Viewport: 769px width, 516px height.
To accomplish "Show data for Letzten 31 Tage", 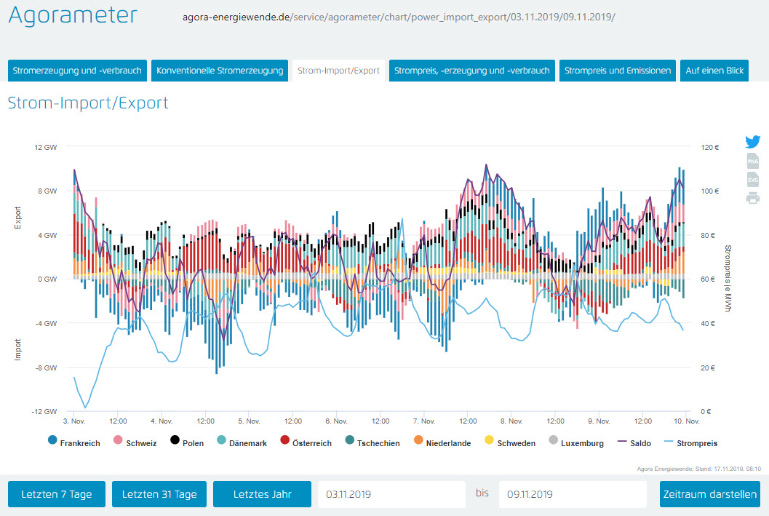I will pos(159,494).
